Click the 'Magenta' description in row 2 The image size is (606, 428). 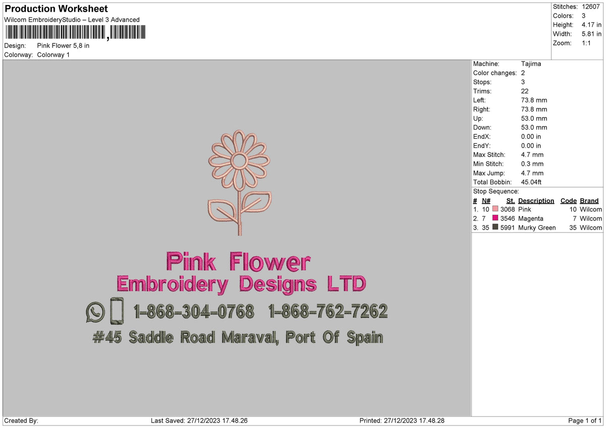(x=531, y=218)
